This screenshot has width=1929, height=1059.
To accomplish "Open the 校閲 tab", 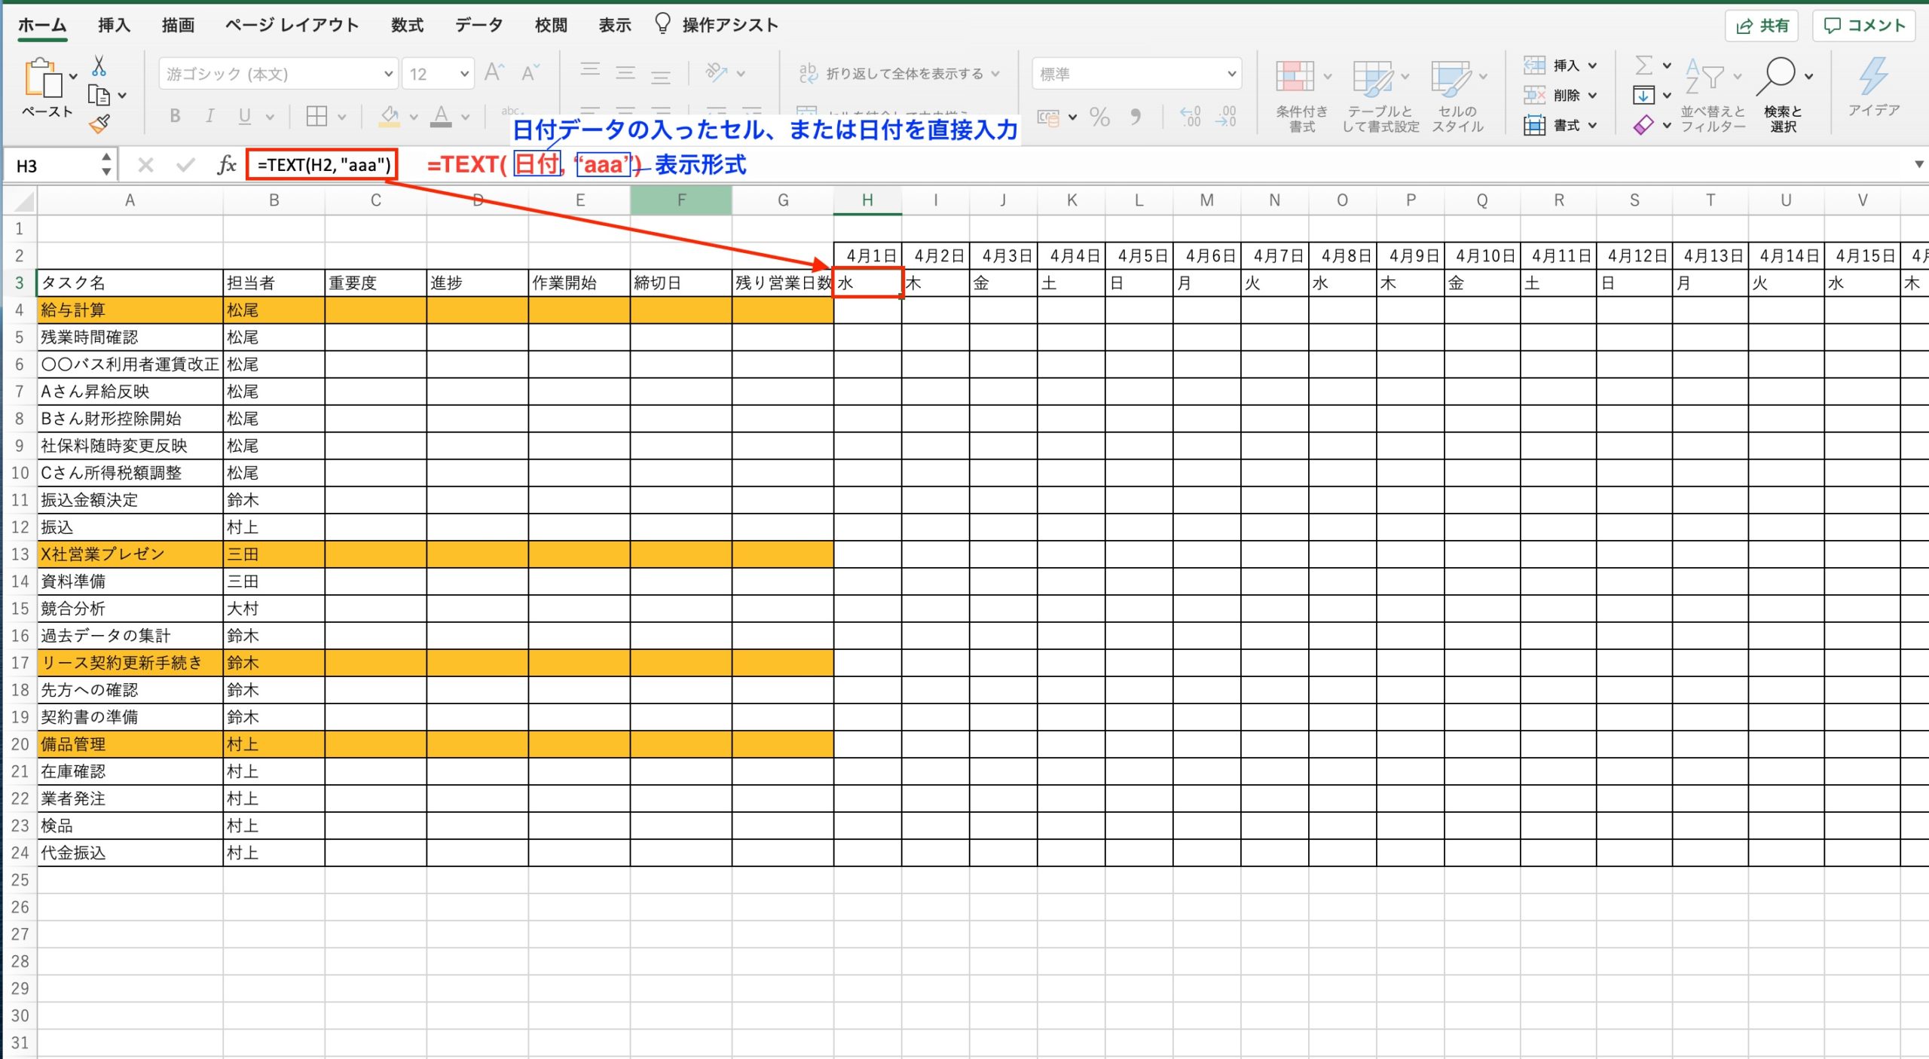I will (x=551, y=25).
